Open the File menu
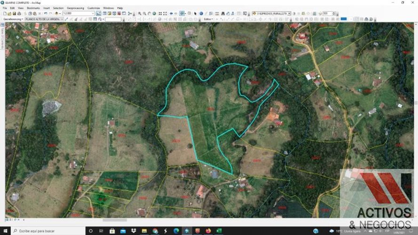This screenshot has height=235, width=418. 5,8
